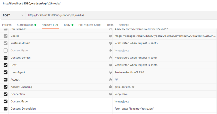Uncheck the Content-Length header checkbox
This screenshot has width=217, height=114.
(5, 58)
